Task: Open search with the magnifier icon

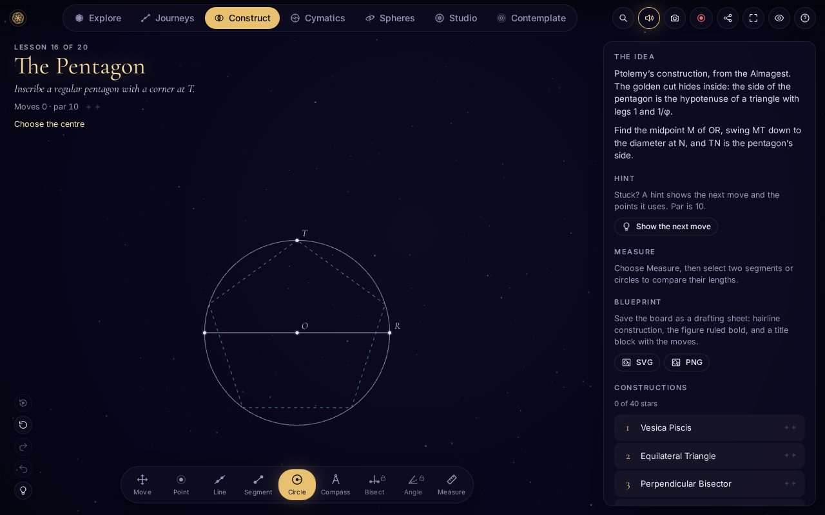Action: tap(623, 18)
